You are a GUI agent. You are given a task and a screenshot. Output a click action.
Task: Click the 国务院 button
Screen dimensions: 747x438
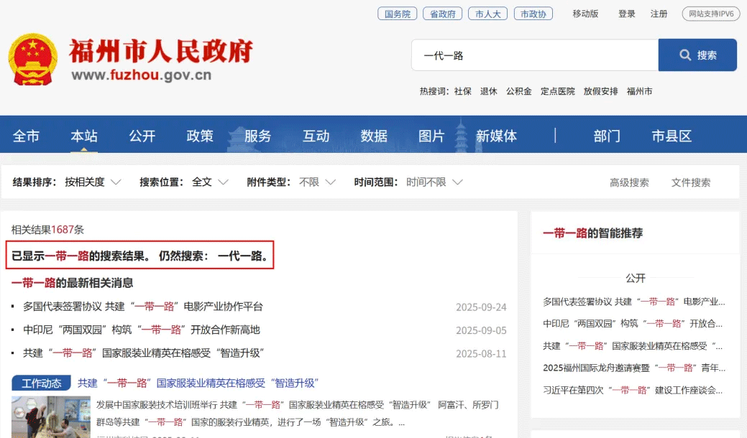(x=397, y=13)
